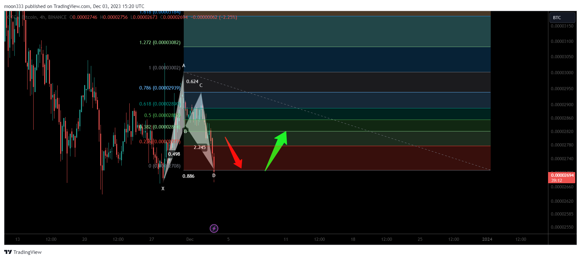Click the 2024 label on time axis
This screenshot has width=581, height=259.
tap(487, 239)
